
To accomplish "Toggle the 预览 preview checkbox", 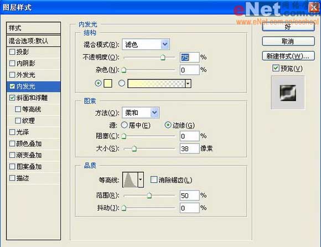I will coord(276,68).
